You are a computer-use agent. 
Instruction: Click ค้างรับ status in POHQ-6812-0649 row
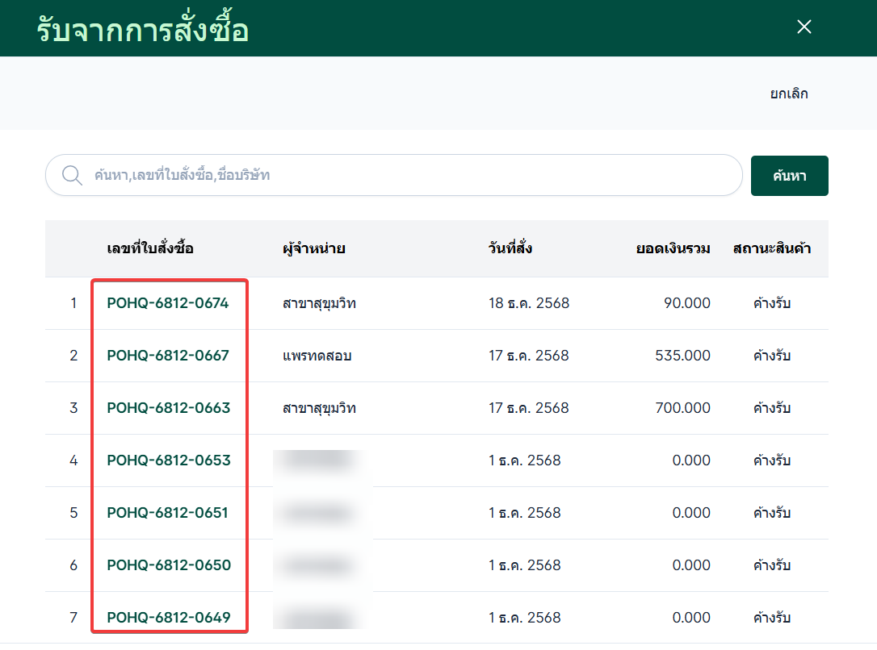tap(772, 618)
